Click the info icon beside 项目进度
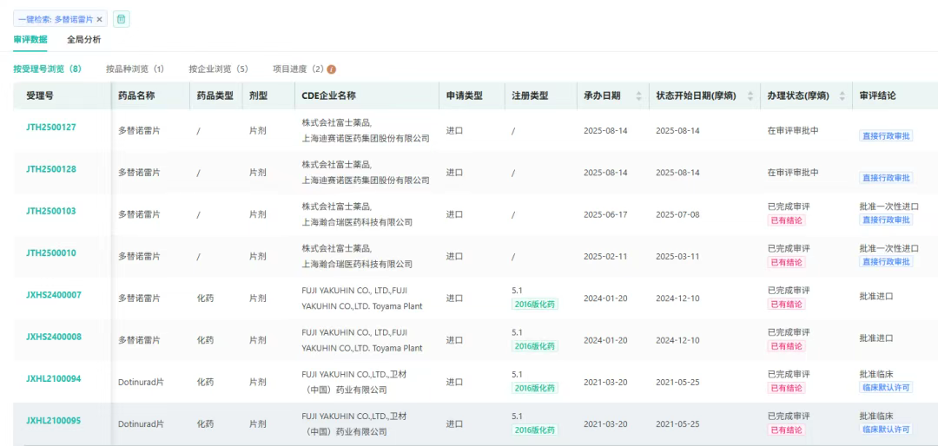Image resolution: width=938 pixels, height=446 pixels. pos(332,69)
